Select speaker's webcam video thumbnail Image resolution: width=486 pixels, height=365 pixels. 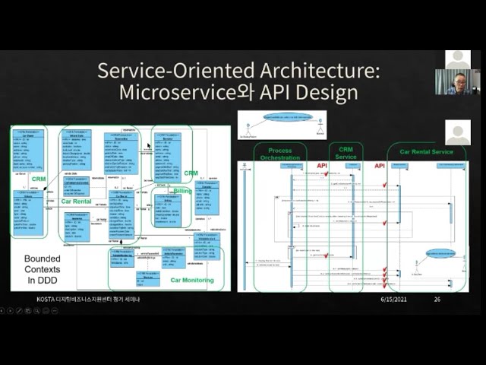click(458, 82)
